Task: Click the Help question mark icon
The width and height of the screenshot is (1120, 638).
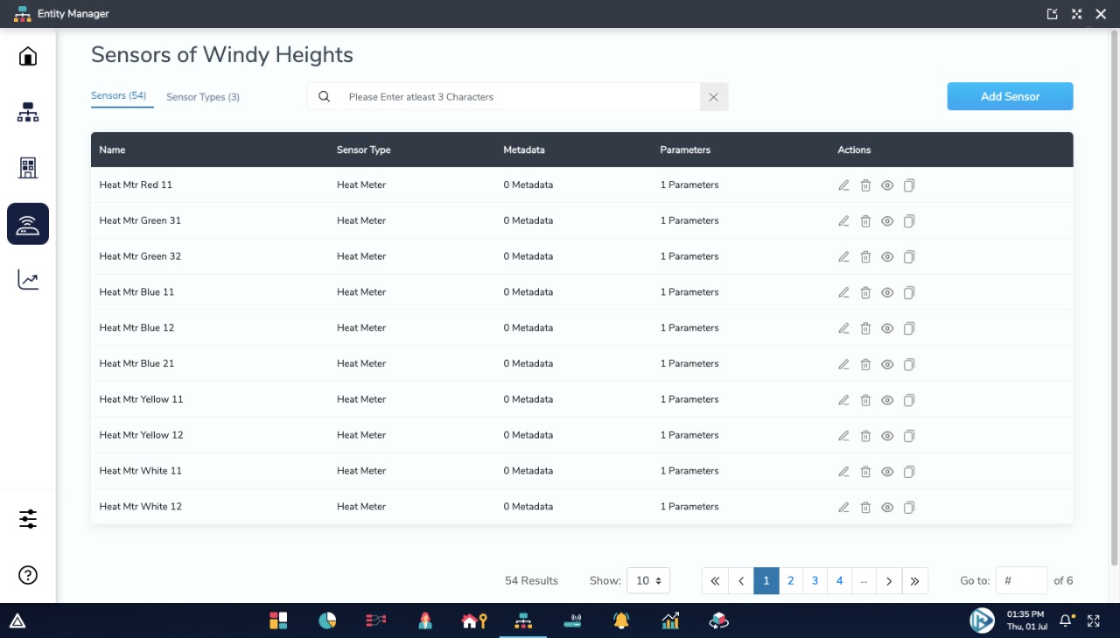Action: [x=27, y=574]
